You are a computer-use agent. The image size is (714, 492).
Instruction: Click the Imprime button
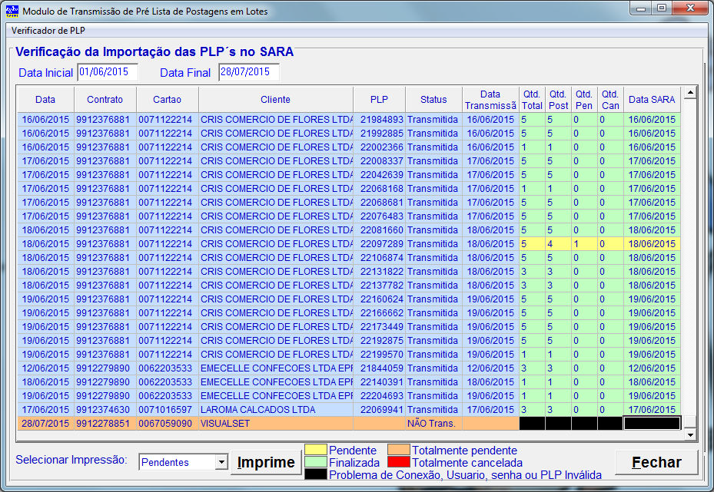pyautogui.click(x=266, y=462)
